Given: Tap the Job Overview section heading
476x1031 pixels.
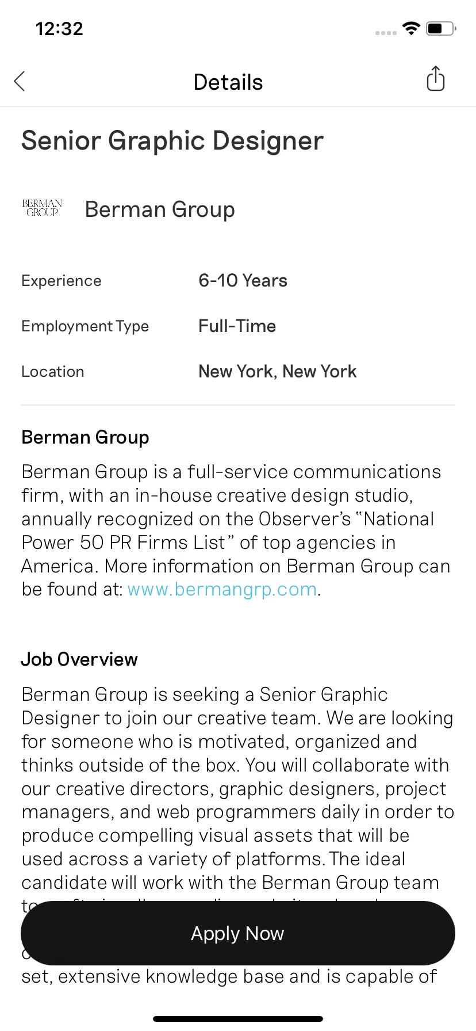Looking at the screenshot, I should point(79,659).
